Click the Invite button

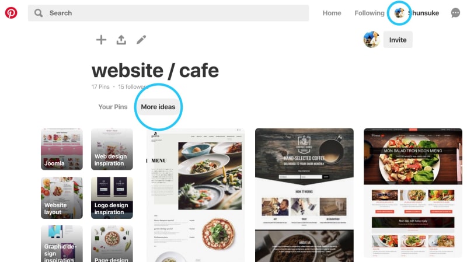[398, 40]
